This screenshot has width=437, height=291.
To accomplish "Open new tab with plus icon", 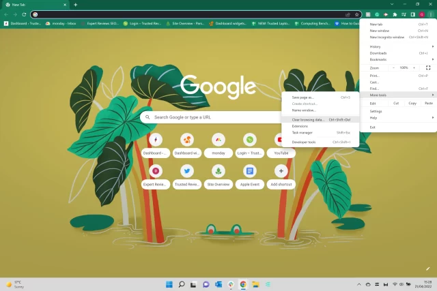I will click(x=76, y=5).
